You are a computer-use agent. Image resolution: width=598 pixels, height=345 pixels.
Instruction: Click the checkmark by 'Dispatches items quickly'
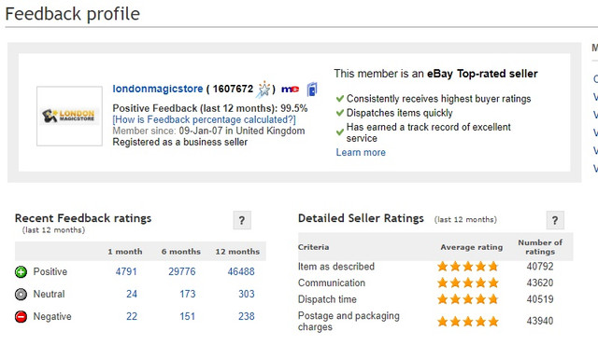(340, 113)
